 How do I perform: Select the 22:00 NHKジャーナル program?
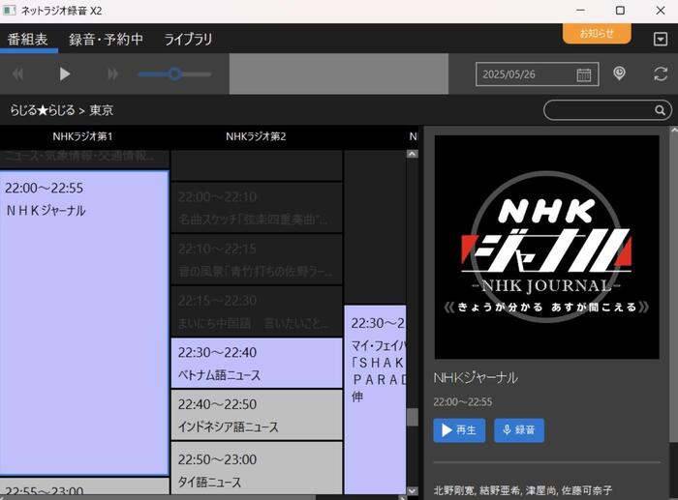click(84, 323)
